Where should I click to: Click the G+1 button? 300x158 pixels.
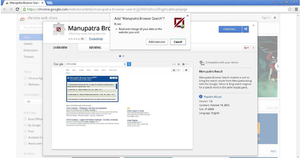[x=246, y=48]
